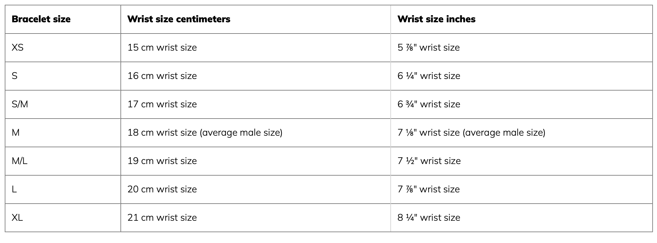Click the 16 cm wrist size cell
657x243 pixels.
click(162, 76)
